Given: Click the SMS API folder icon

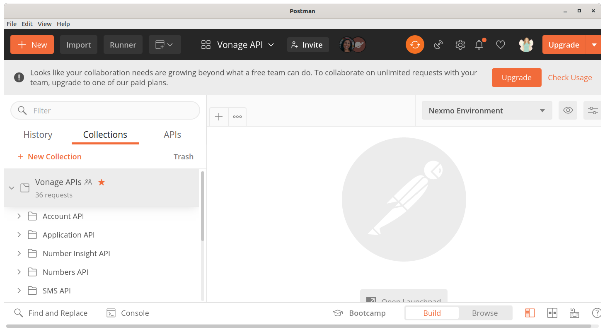Looking at the screenshot, I should (x=32, y=291).
